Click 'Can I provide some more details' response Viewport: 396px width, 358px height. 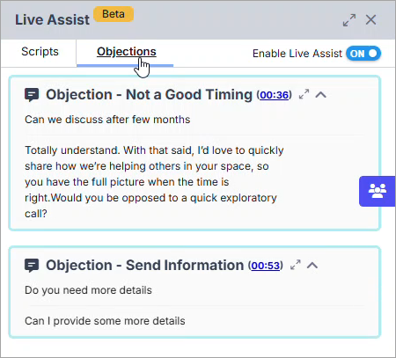[105, 321]
